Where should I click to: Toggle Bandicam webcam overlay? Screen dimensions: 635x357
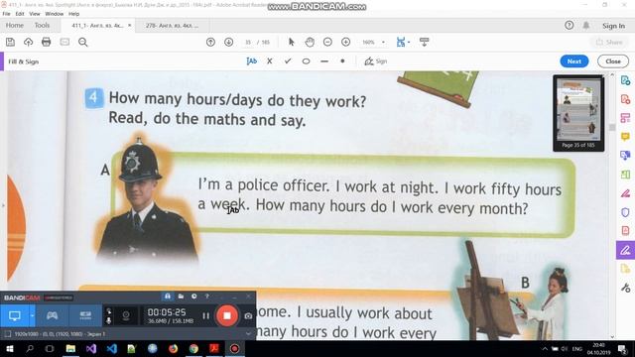[126, 315]
